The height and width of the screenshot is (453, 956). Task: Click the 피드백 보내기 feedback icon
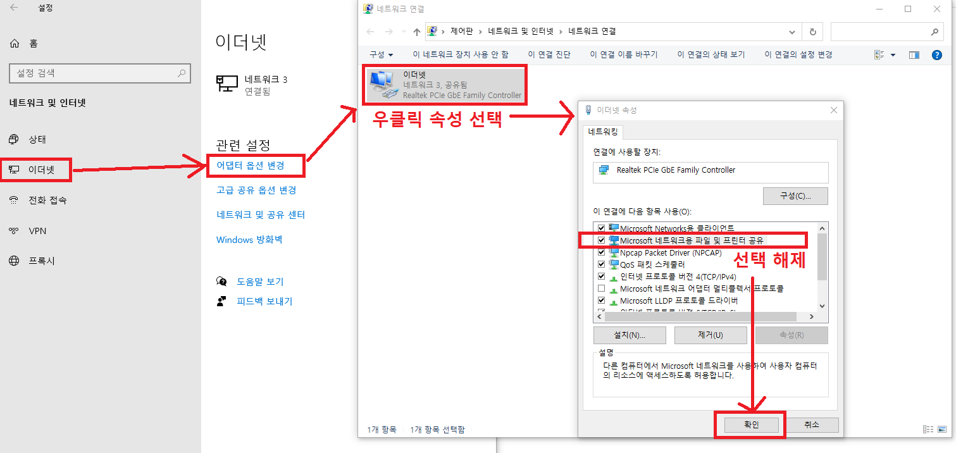(x=221, y=301)
